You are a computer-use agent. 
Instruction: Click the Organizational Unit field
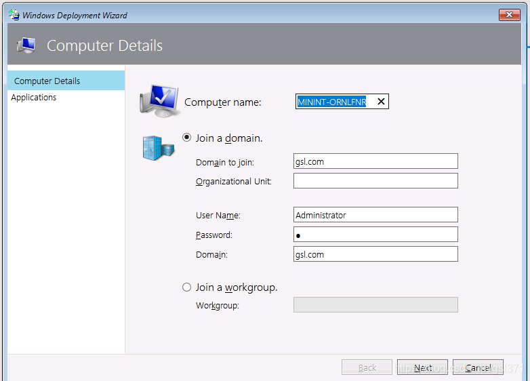tap(375, 181)
